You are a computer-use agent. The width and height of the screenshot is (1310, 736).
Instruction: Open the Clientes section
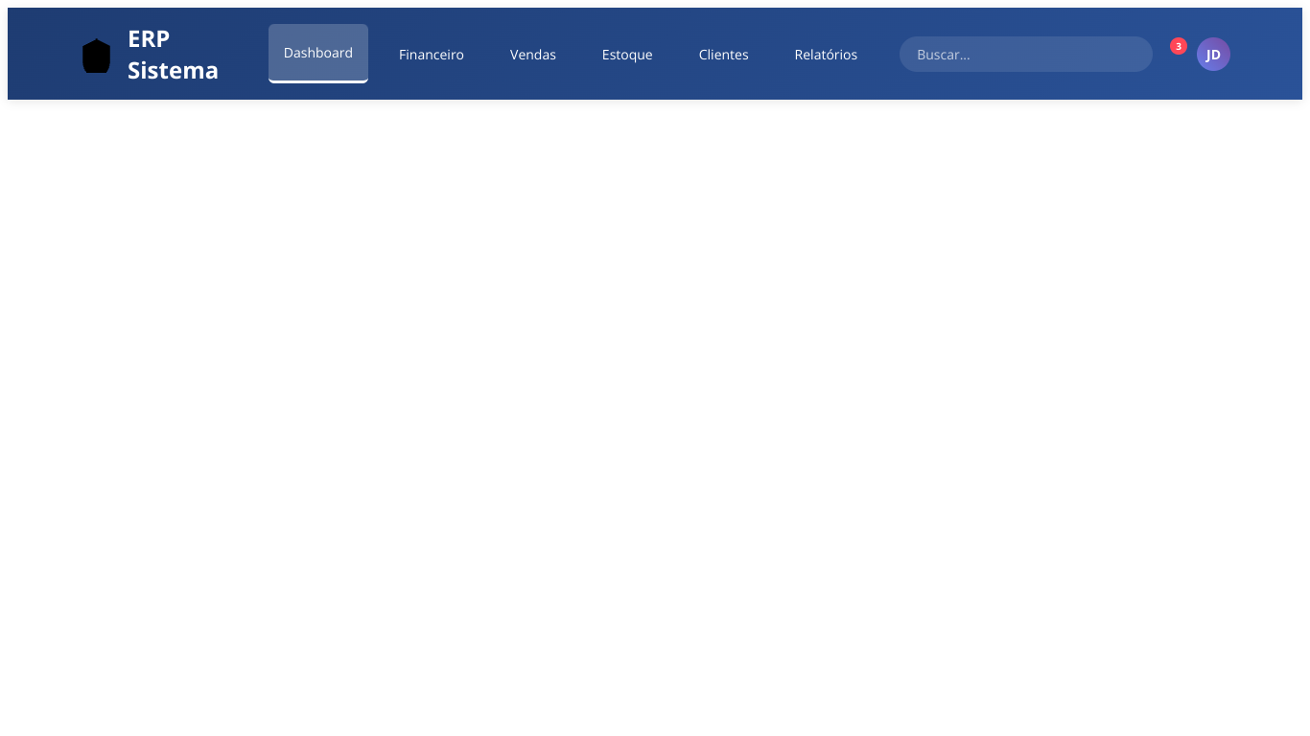[x=723, y=55]
